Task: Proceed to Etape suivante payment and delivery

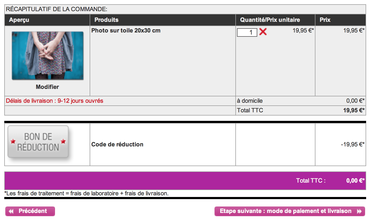Action: (290, 211)
